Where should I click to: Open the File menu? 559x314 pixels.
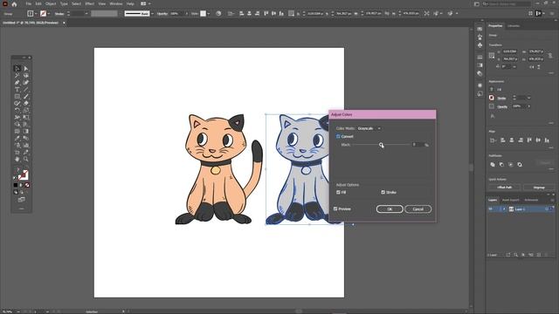point(28,3)
